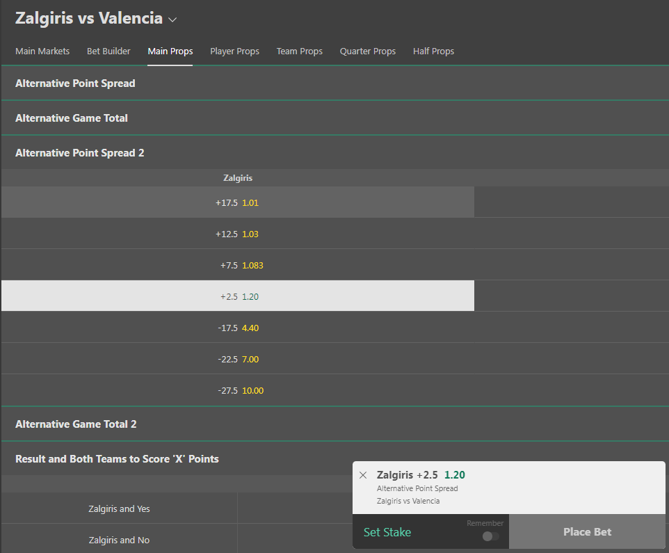Pick the Zalgiris +7.5 odds 1.083
This screenshot has width=669, height=553.
pyautogui.click(x=237, y=265)
